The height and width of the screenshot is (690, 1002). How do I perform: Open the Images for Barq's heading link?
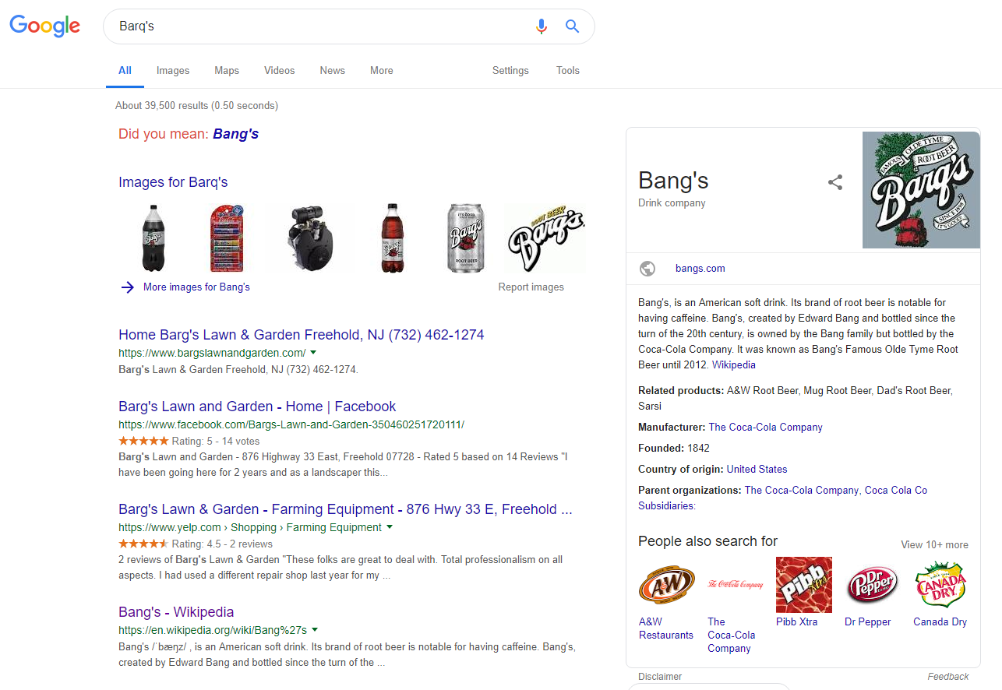point(173,182)
